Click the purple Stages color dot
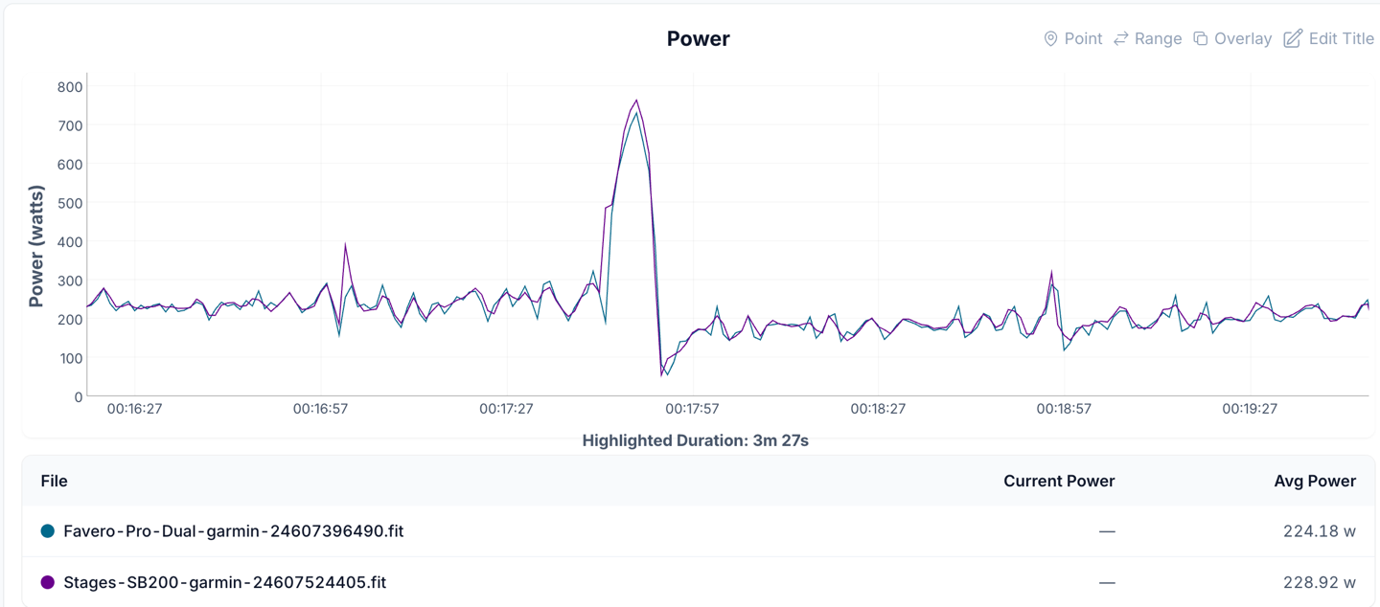The image size is (1380, 607). coord(47,582)
